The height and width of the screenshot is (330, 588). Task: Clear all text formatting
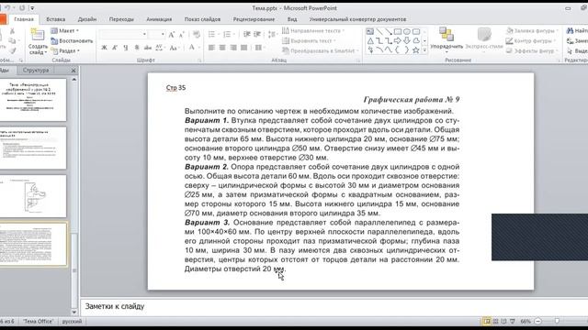[x=196, y=35]
